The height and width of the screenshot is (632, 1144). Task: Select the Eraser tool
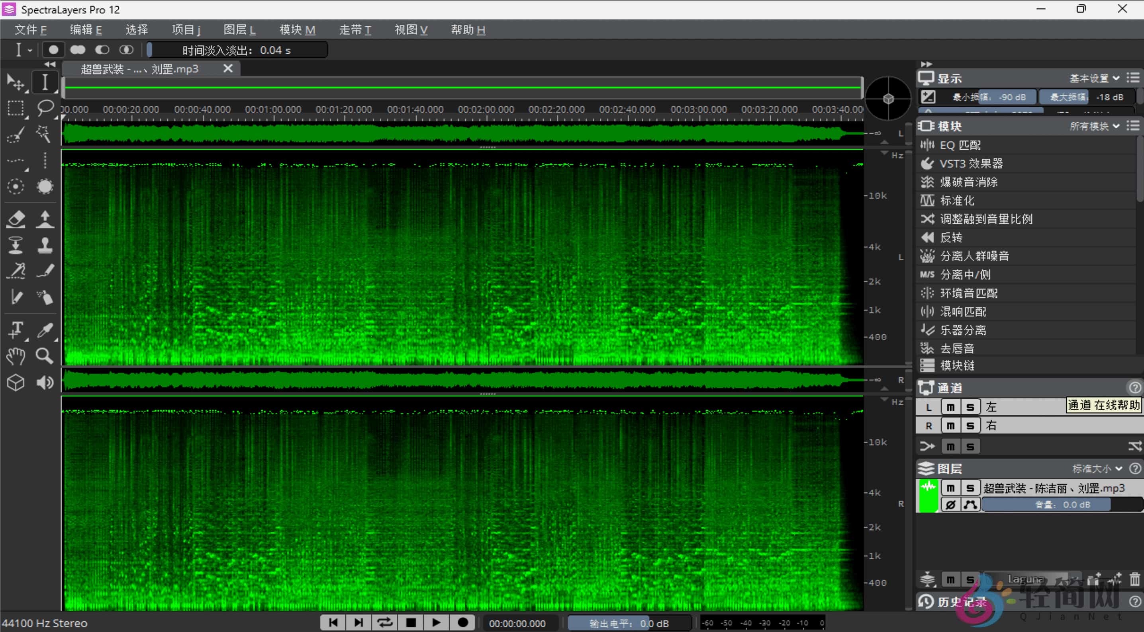click(16, 219)
